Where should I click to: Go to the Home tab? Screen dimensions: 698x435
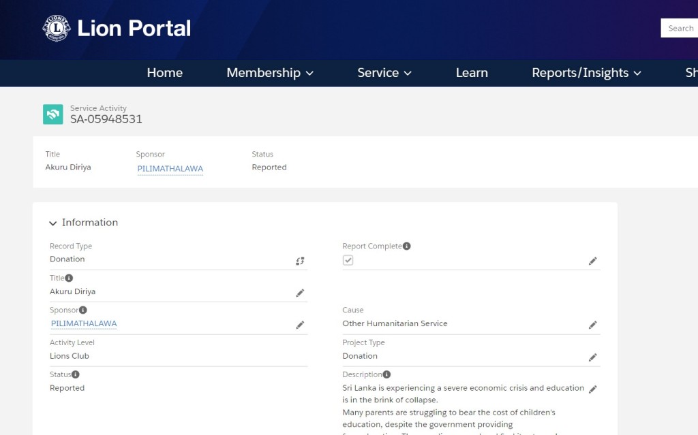[165, 72]
